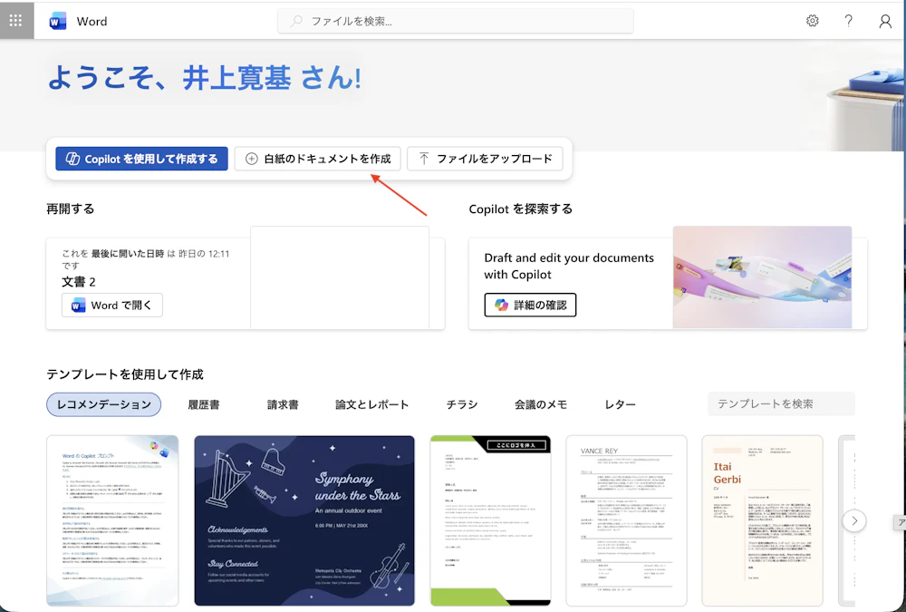Viewport: 906px width, 612px height.
Task: Click the 文書 2 document title
Action: point(79,282)
